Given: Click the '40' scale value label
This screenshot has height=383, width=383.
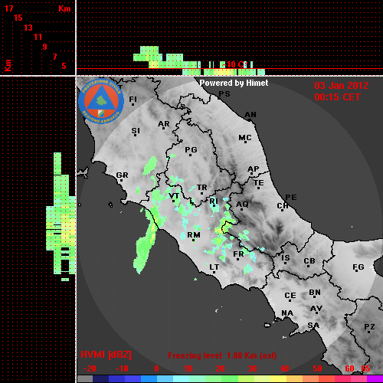Looking at the screenshot, I should click(285, 368).
